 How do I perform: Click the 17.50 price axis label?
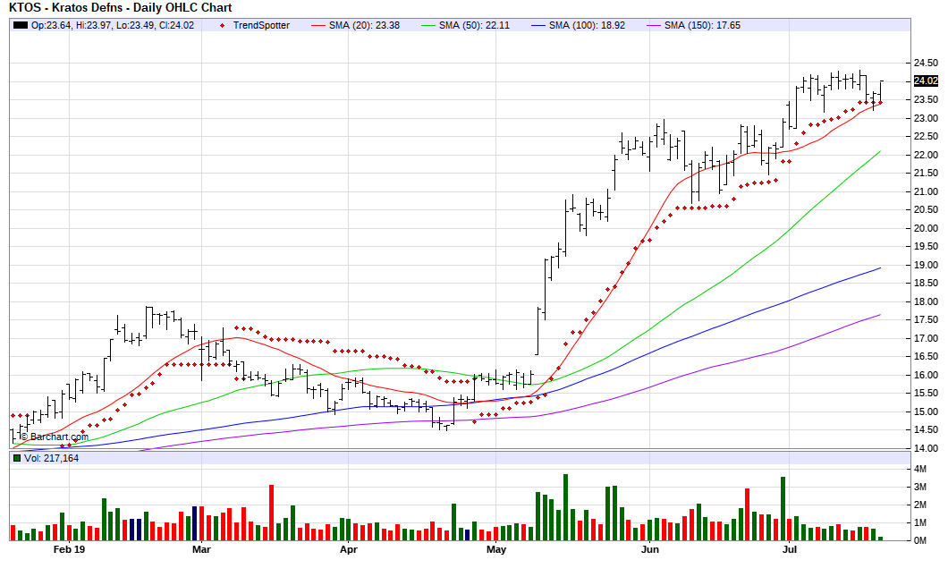point(926,320)
